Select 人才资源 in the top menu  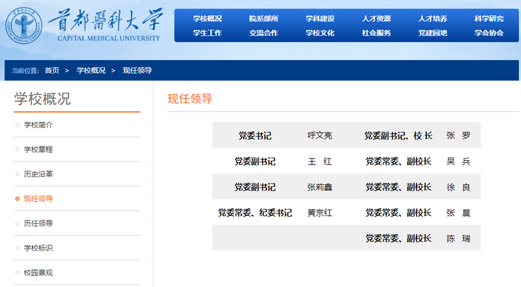pos(376,18)
